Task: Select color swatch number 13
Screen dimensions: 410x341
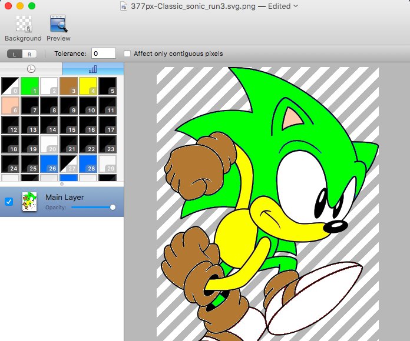Action: click(29, 125)
